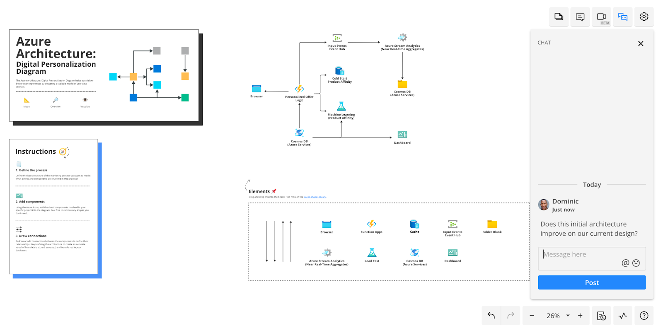Select Cache icon in Elements
The width and height of the screenshot is (663, 333).
coord(414,224)
